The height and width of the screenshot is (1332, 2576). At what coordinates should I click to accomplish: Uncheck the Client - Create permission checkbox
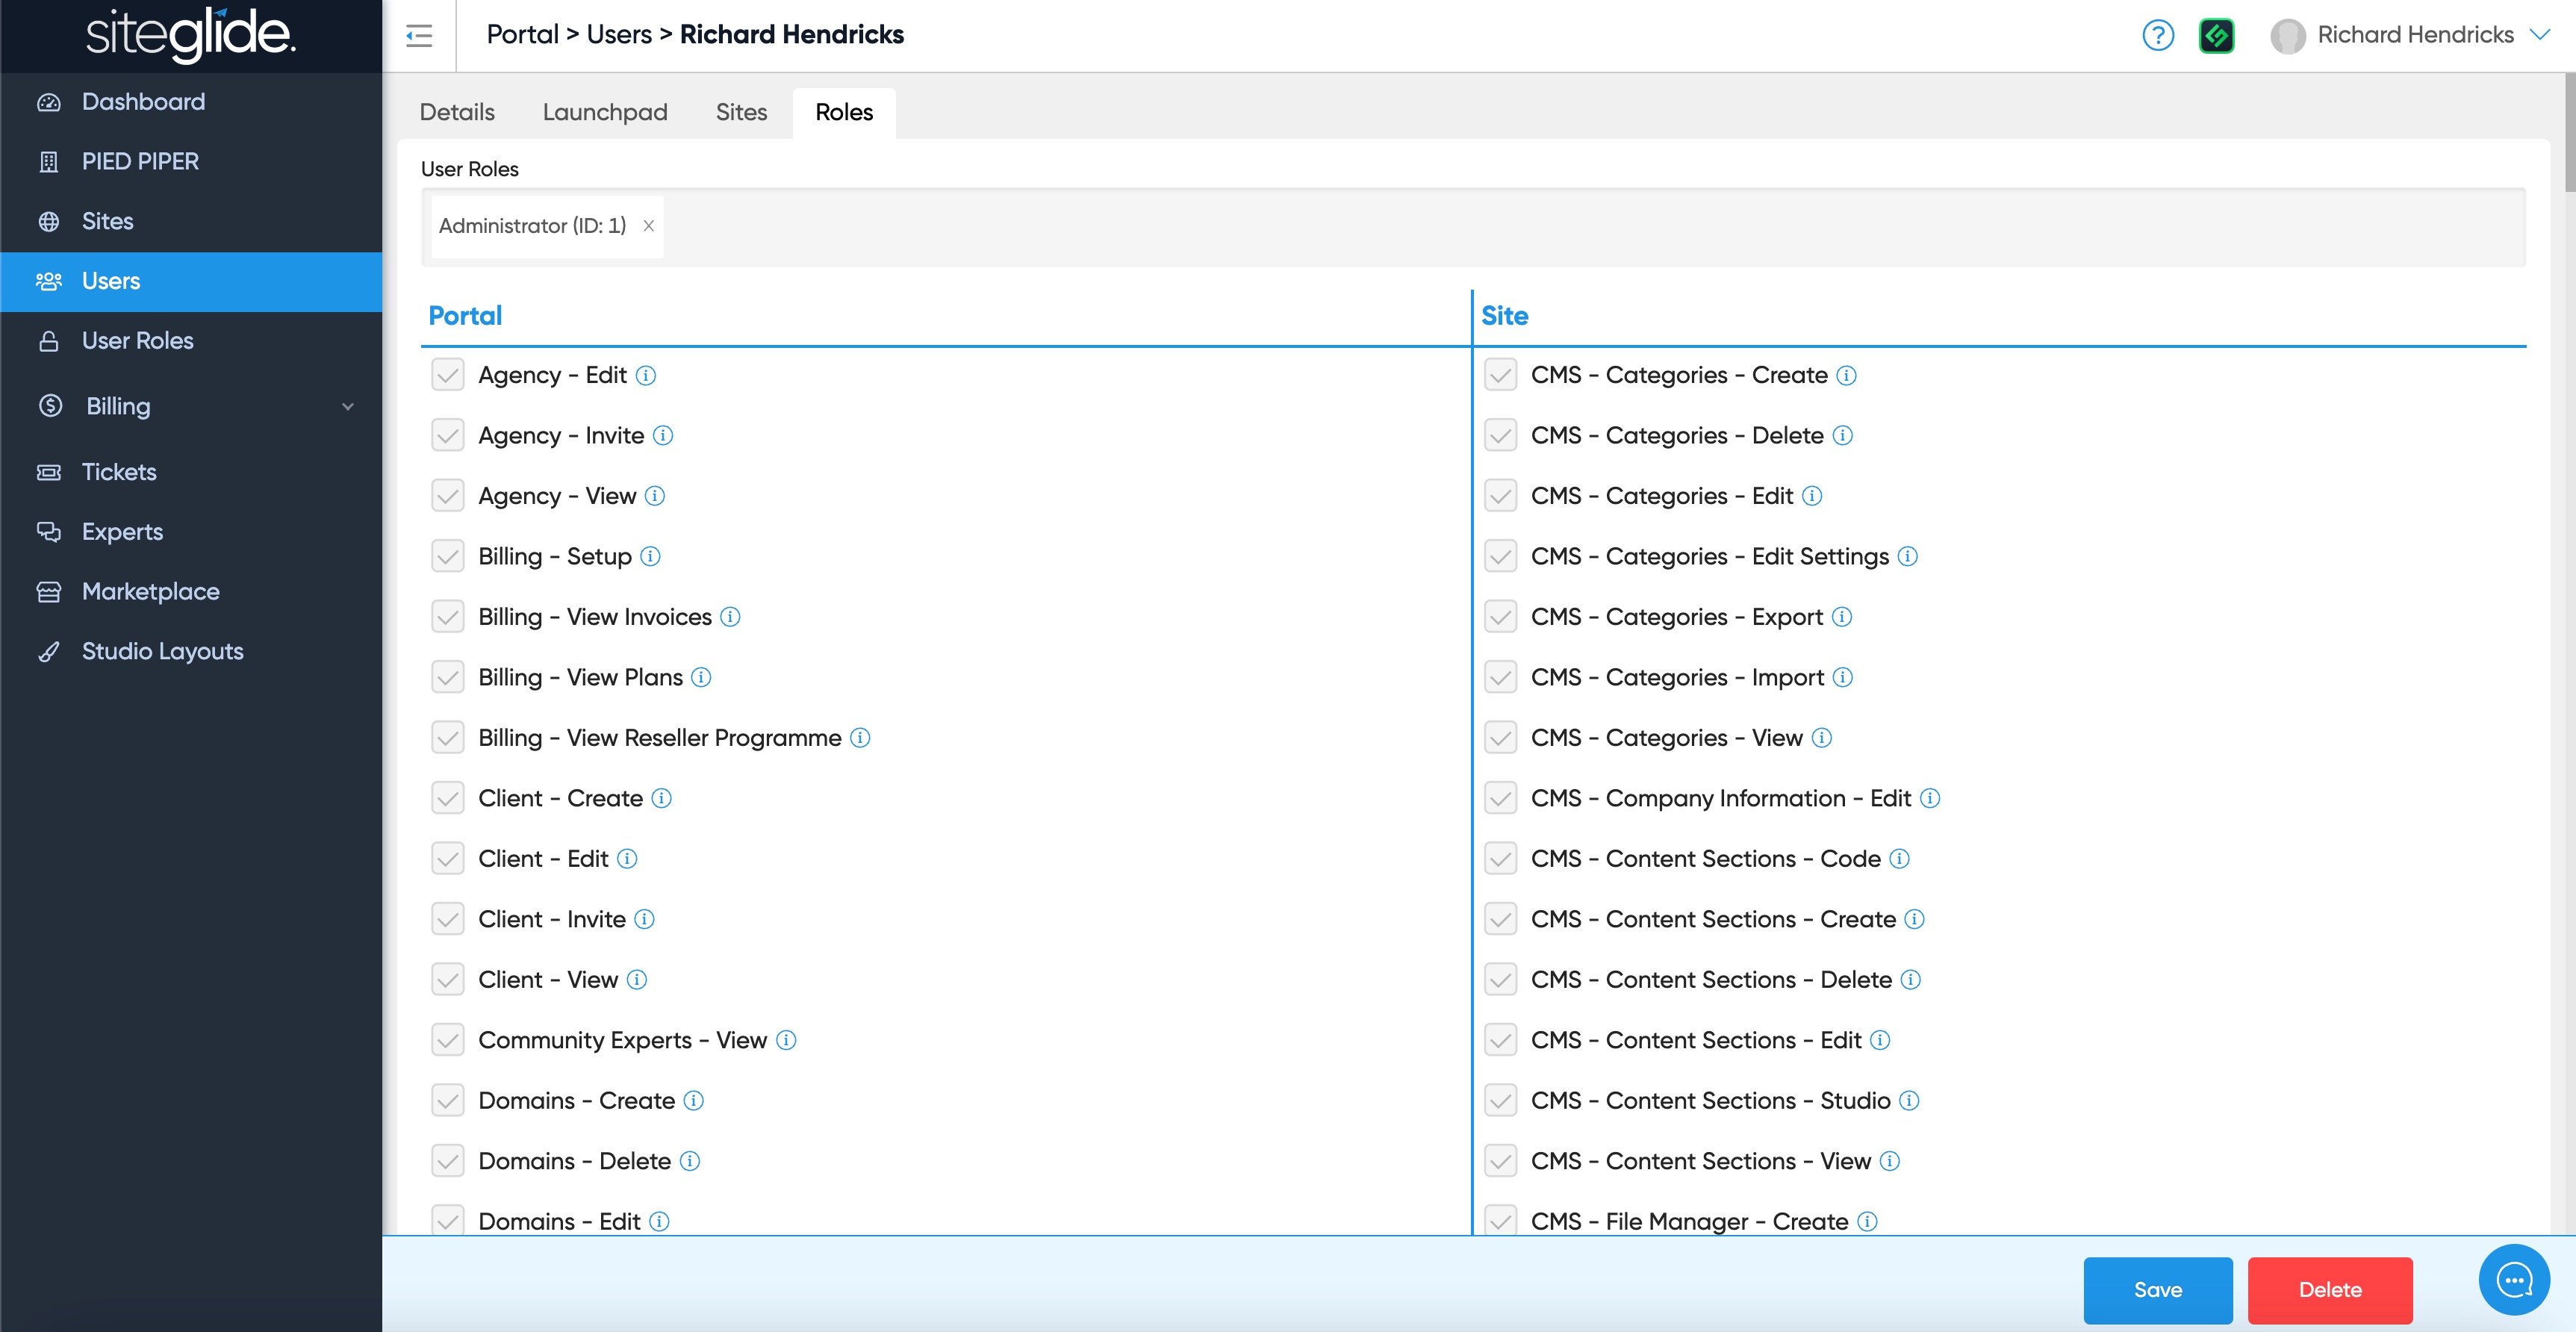448,798
